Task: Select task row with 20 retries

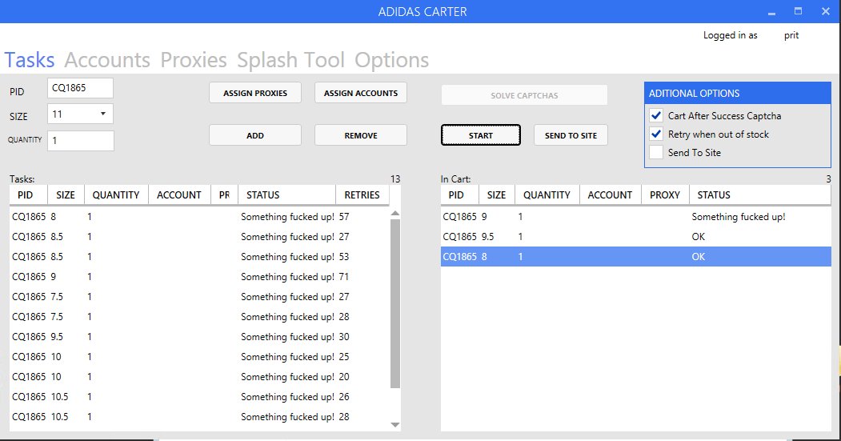Action: click(200, 377)
